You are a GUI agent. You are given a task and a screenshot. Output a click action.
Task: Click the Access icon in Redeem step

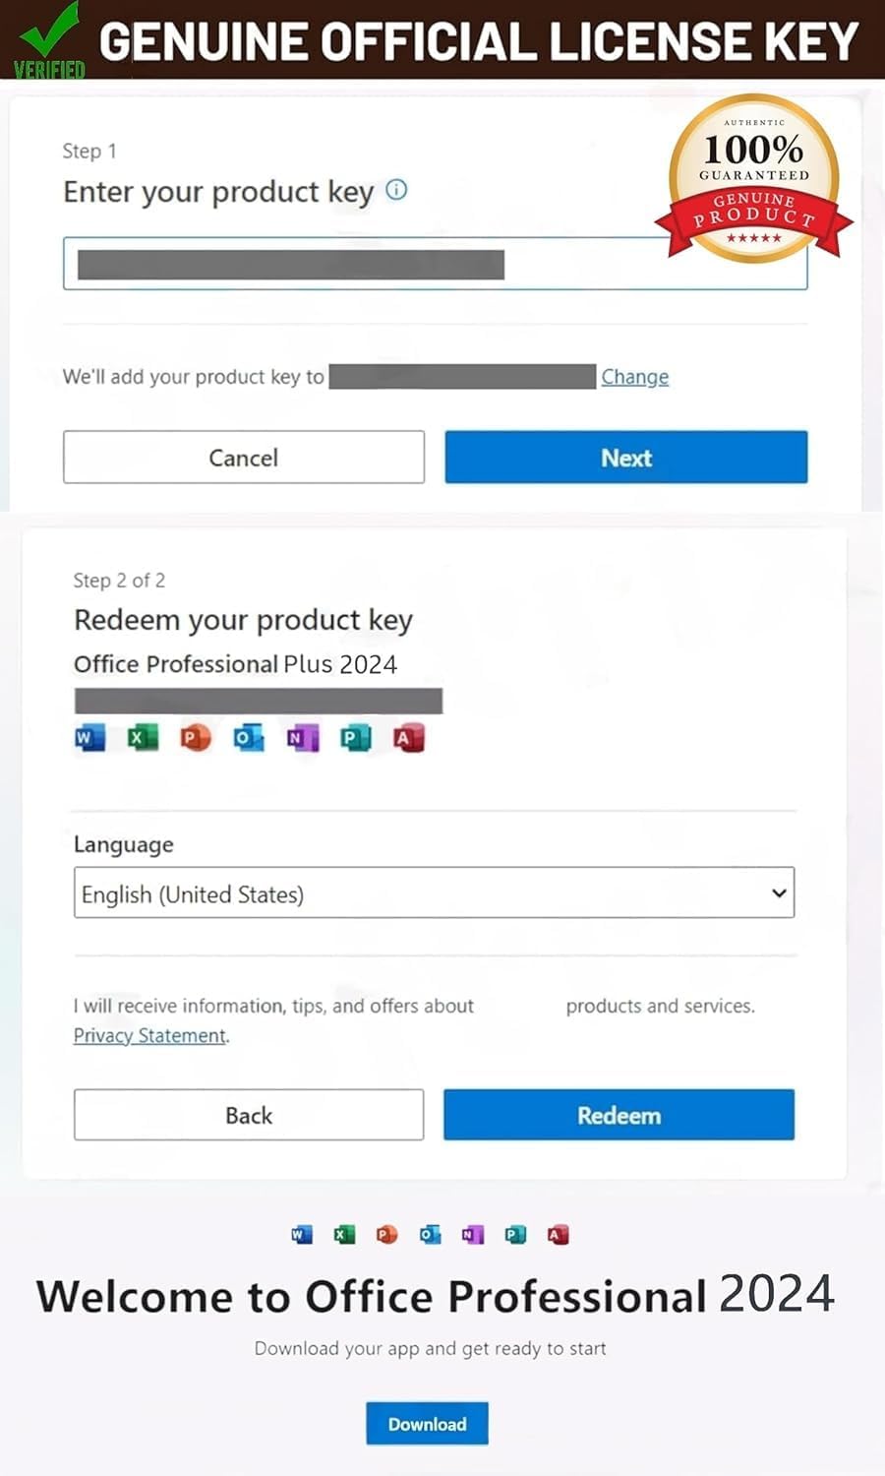(408, 737)
